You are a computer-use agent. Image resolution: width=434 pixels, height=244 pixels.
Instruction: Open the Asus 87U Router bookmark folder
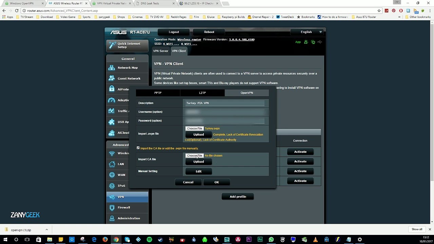tap(363, 17)
